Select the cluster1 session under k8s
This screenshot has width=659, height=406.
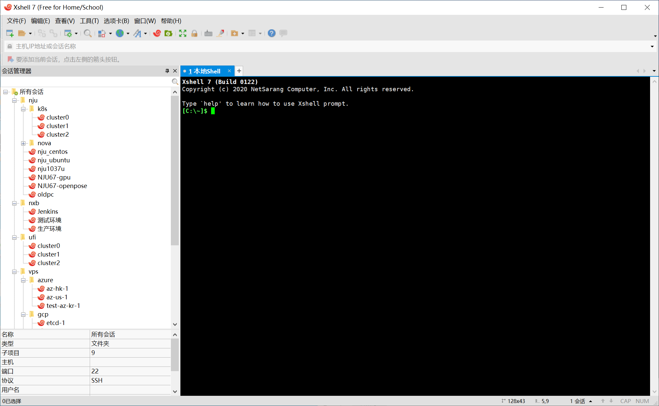(57, 125)
